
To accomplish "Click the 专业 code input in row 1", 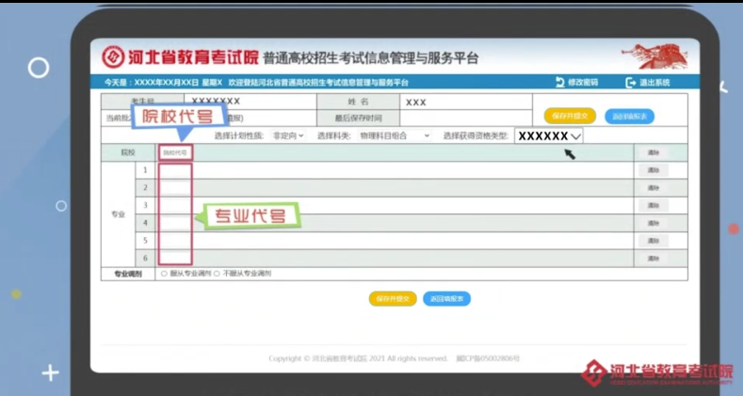I will click(x=175, y=170).
